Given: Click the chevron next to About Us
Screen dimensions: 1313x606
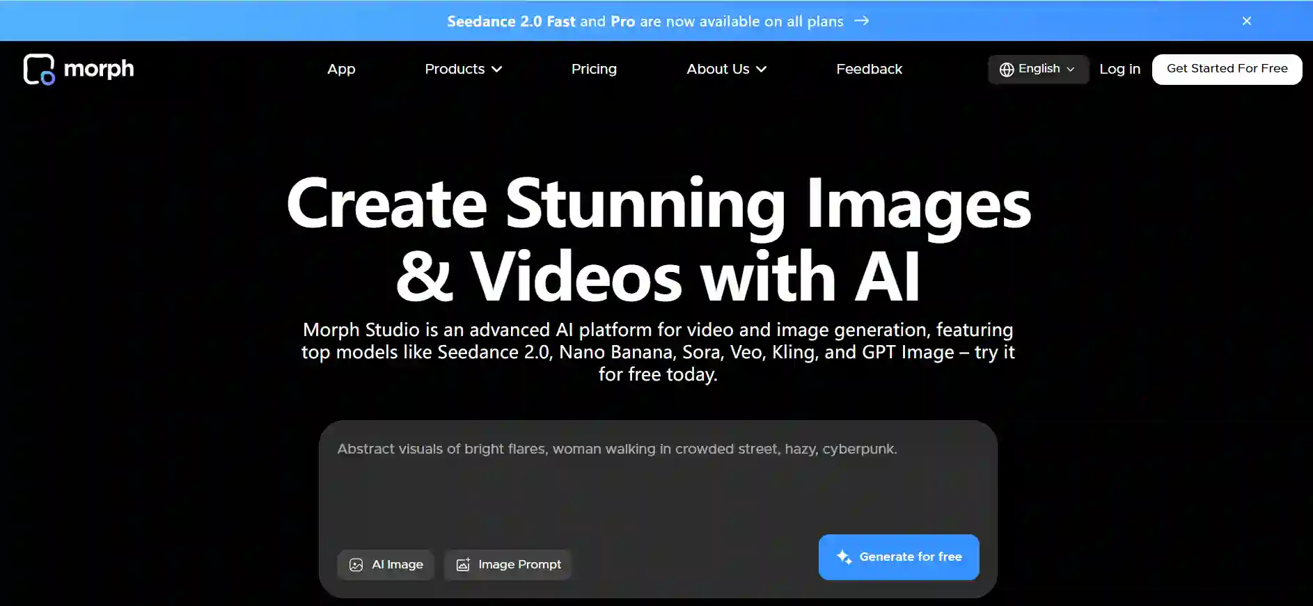Looking at the screenshot, I should [761, 69].
